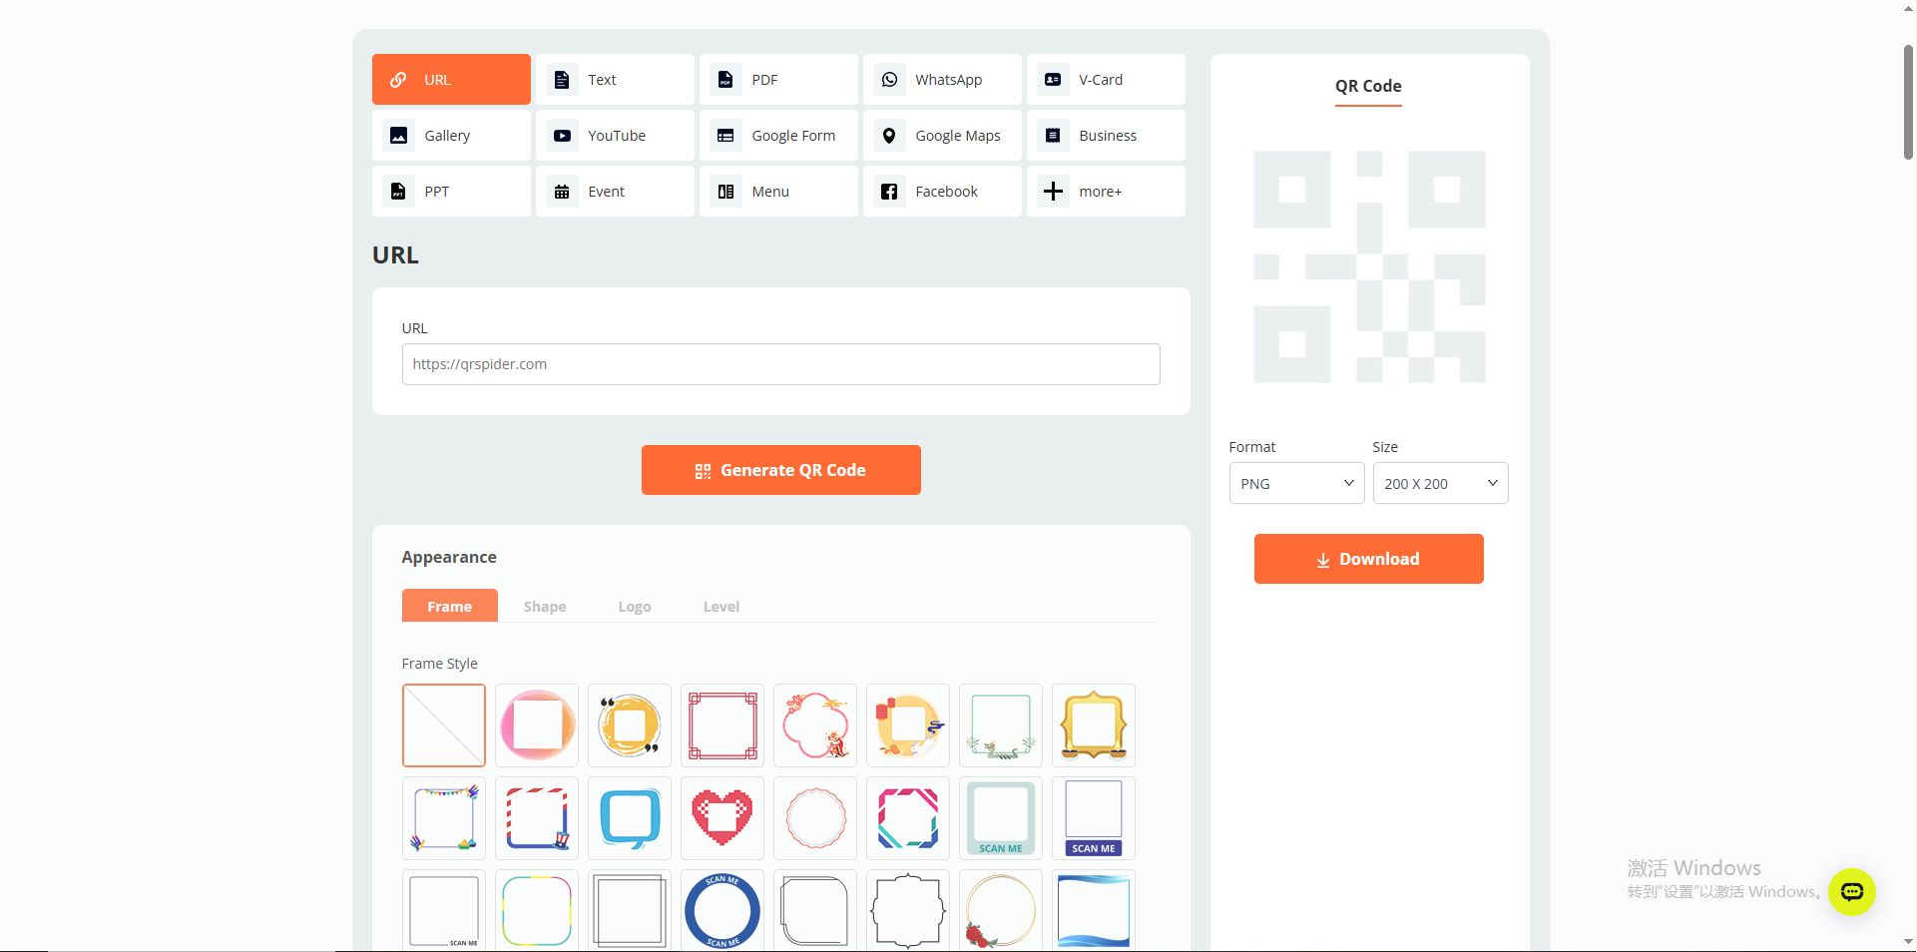This screenshot has width=1917, height=952.
Task: Switch to the Shape tab
Action: point(545,606)
